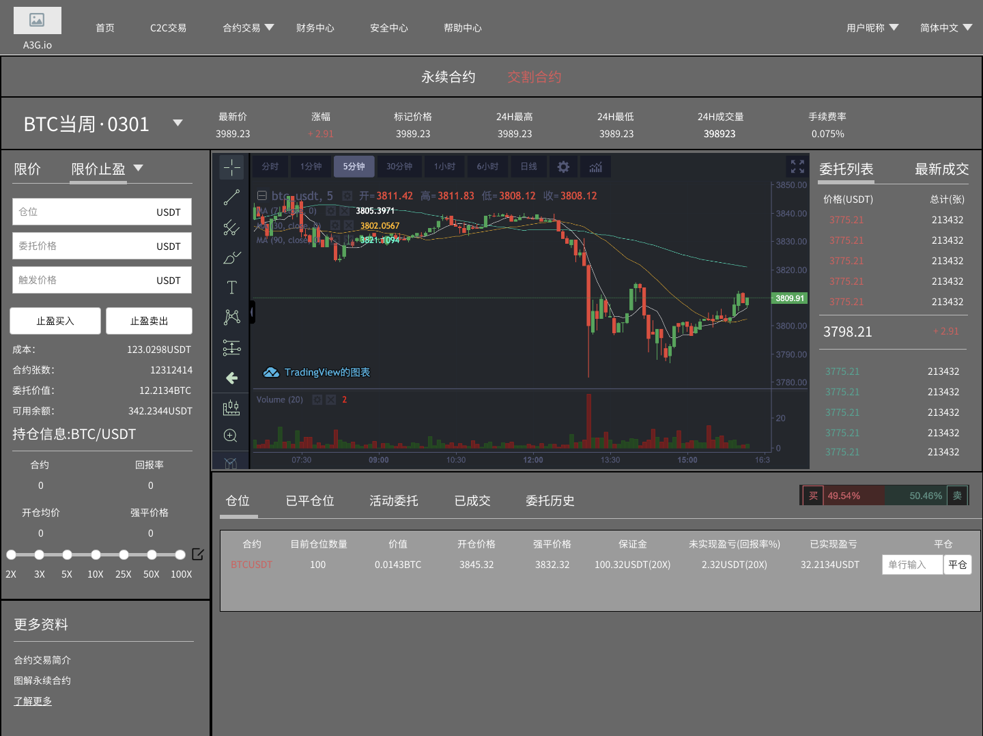Set chart interval to 30分钟
Image resolution: width=983 pixels, height=736 pixels.
399,167
